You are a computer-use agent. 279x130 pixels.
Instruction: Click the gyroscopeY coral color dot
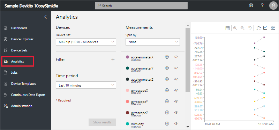(x=127, y=101)
